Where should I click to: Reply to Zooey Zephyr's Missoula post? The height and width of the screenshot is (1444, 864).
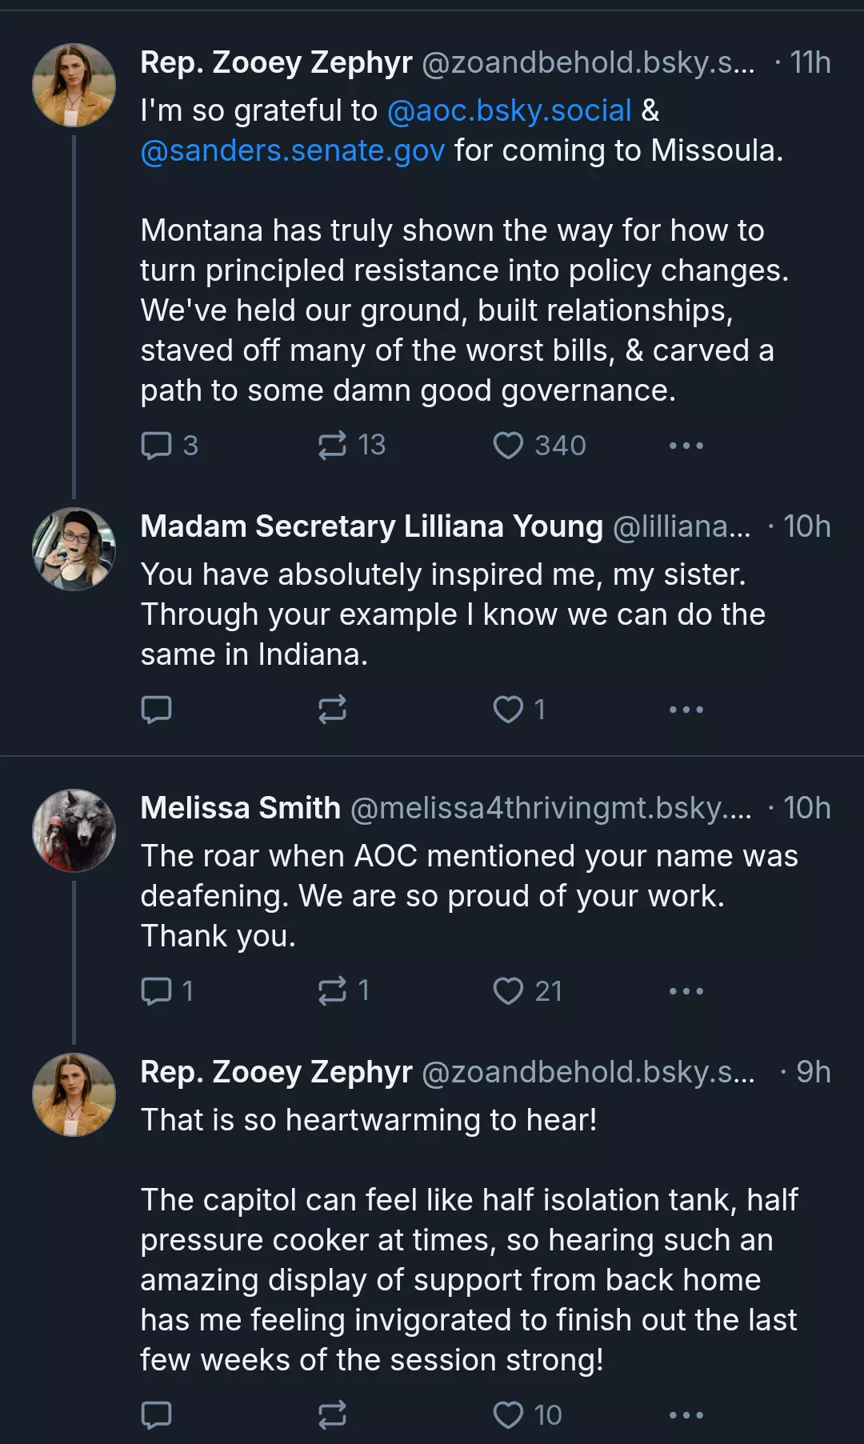tap(157, 446)
